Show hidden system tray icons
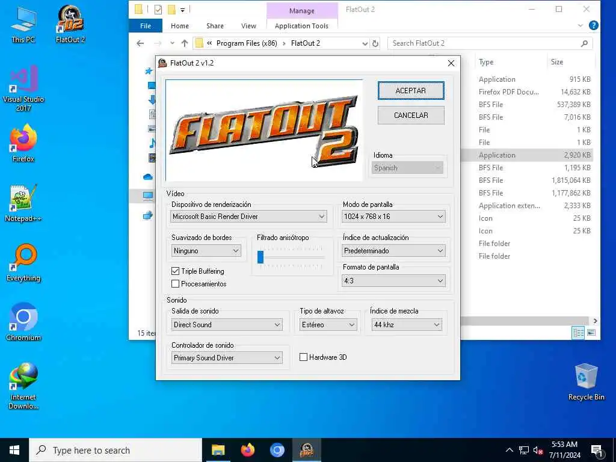The width and height of the screenshot is (616, 462). click(509, 450)
